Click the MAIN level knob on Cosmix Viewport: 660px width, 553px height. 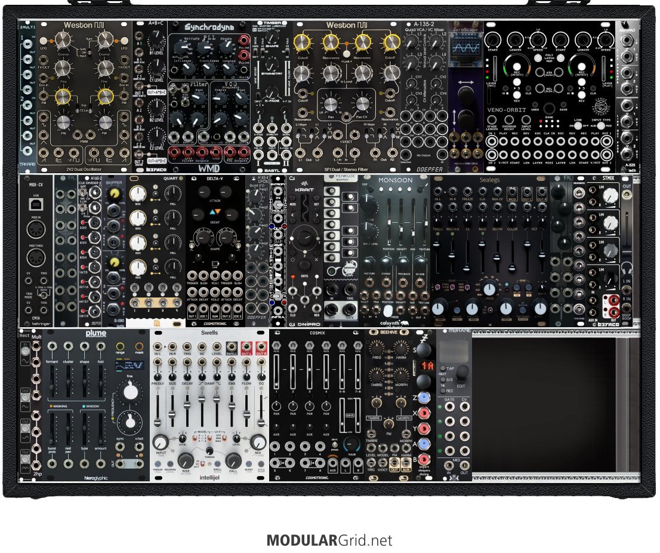click(x=351, y=444)
